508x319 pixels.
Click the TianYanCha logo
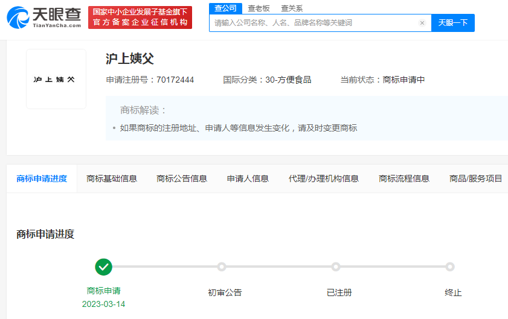(43, 17)
